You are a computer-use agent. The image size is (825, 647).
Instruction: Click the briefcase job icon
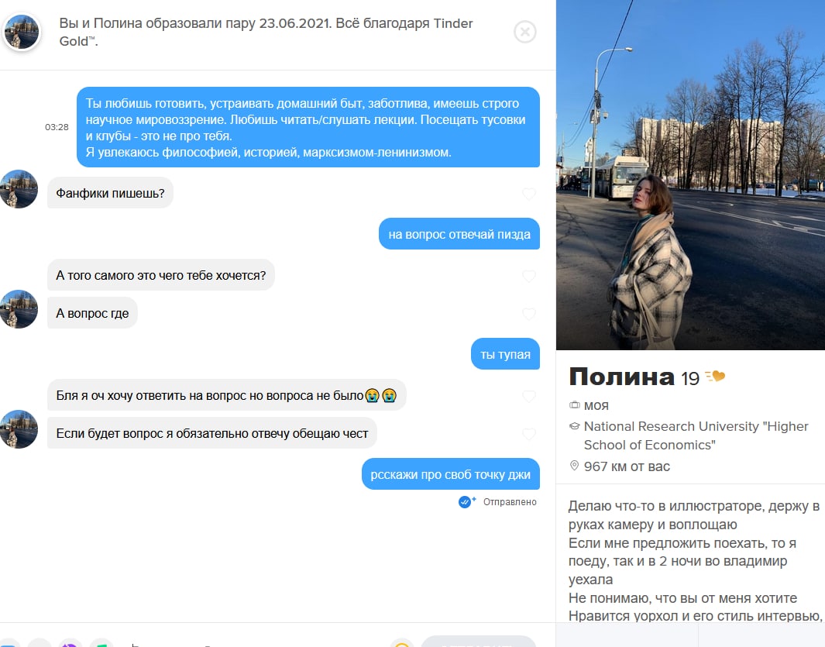point(575,404)
